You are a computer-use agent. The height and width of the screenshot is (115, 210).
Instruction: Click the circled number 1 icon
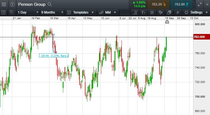12,4
